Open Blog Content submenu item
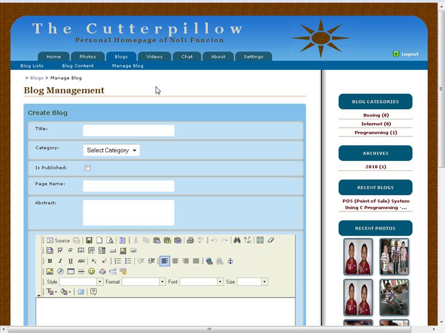Image resolution: width=445 pixels, height=333 pixels. [x=78, y=65]
